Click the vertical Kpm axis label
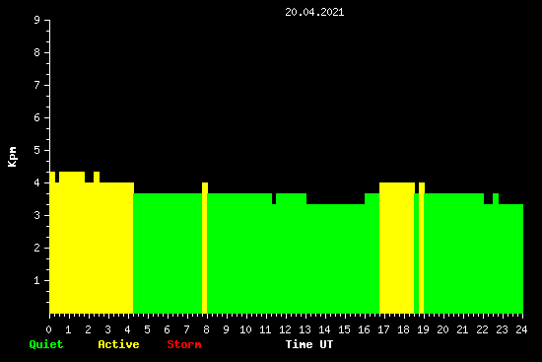The image size is (542, 362). click(12, 157)
